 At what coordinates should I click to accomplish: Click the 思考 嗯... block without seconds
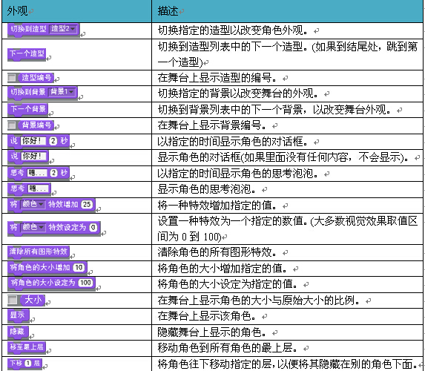point(29,188)
